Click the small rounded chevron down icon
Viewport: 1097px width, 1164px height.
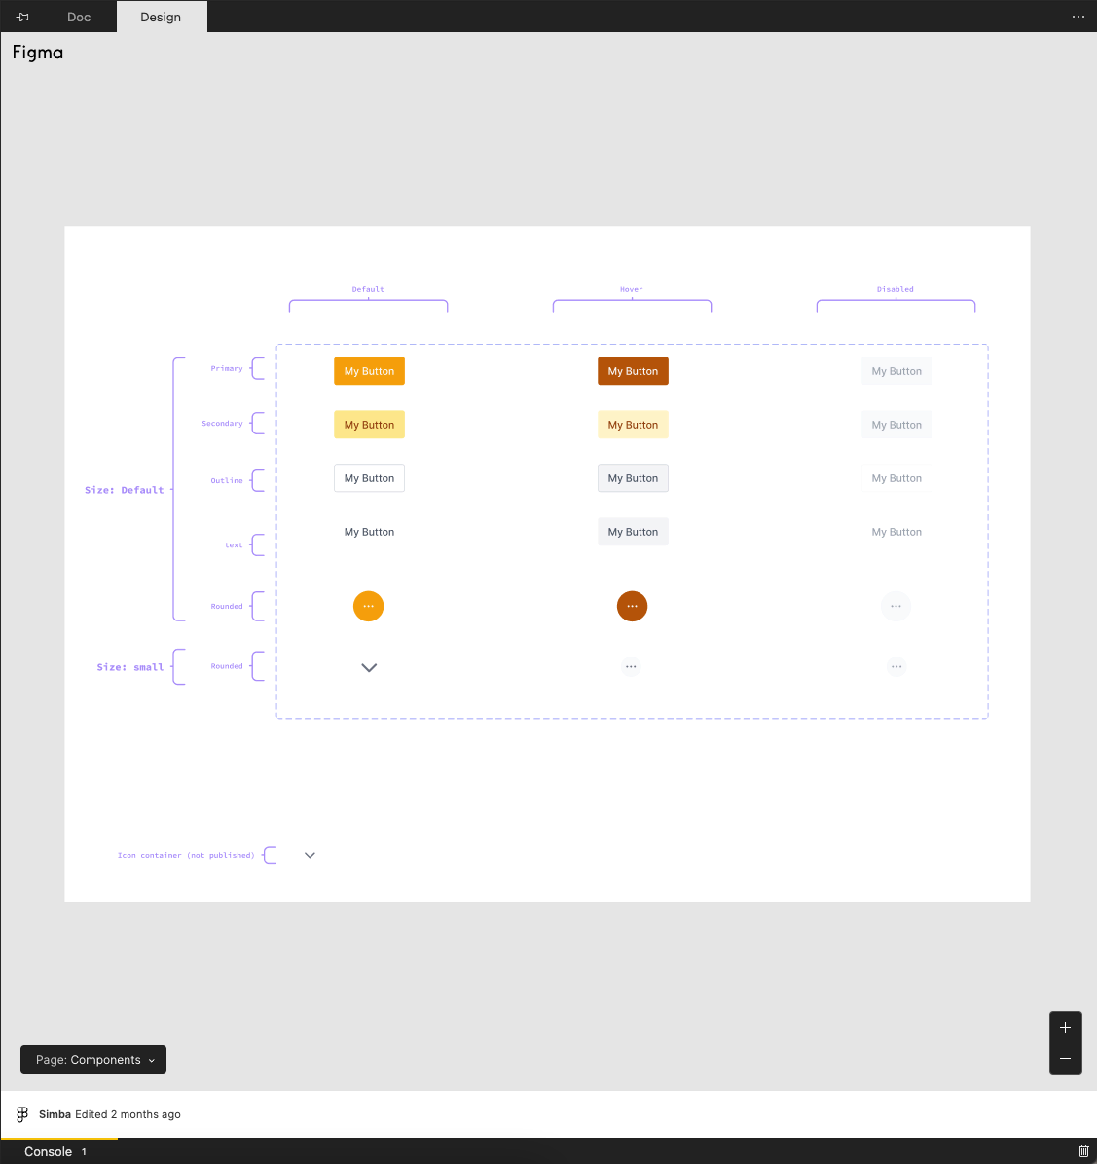[x=369, y=667]
